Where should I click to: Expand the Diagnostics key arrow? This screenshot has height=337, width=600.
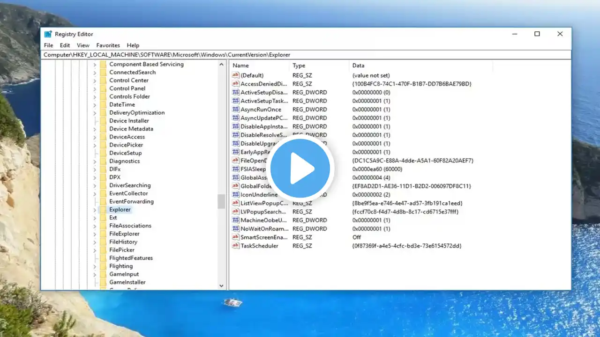tap(95, 161)
